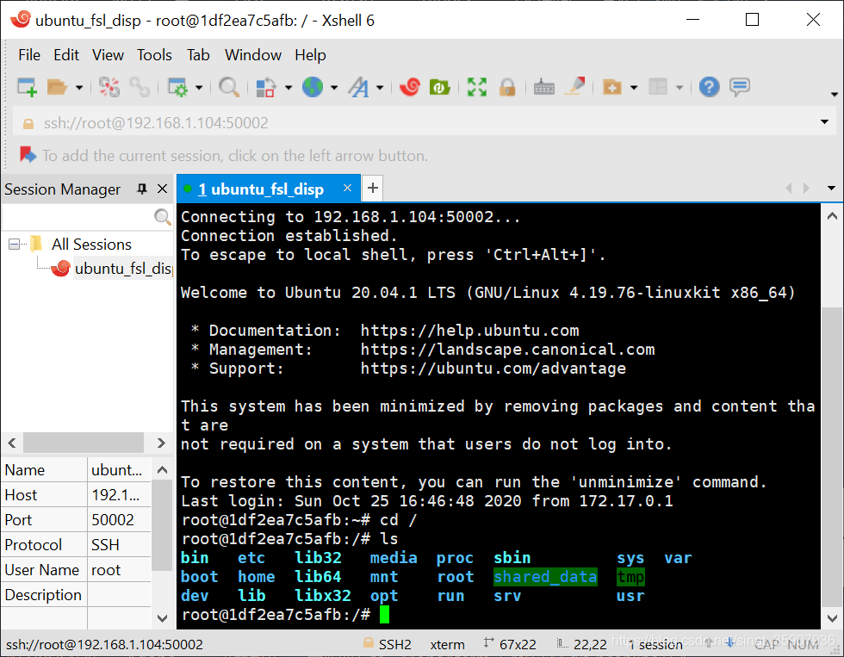Click the Protocol SSH value cell

tap(119, 544)
